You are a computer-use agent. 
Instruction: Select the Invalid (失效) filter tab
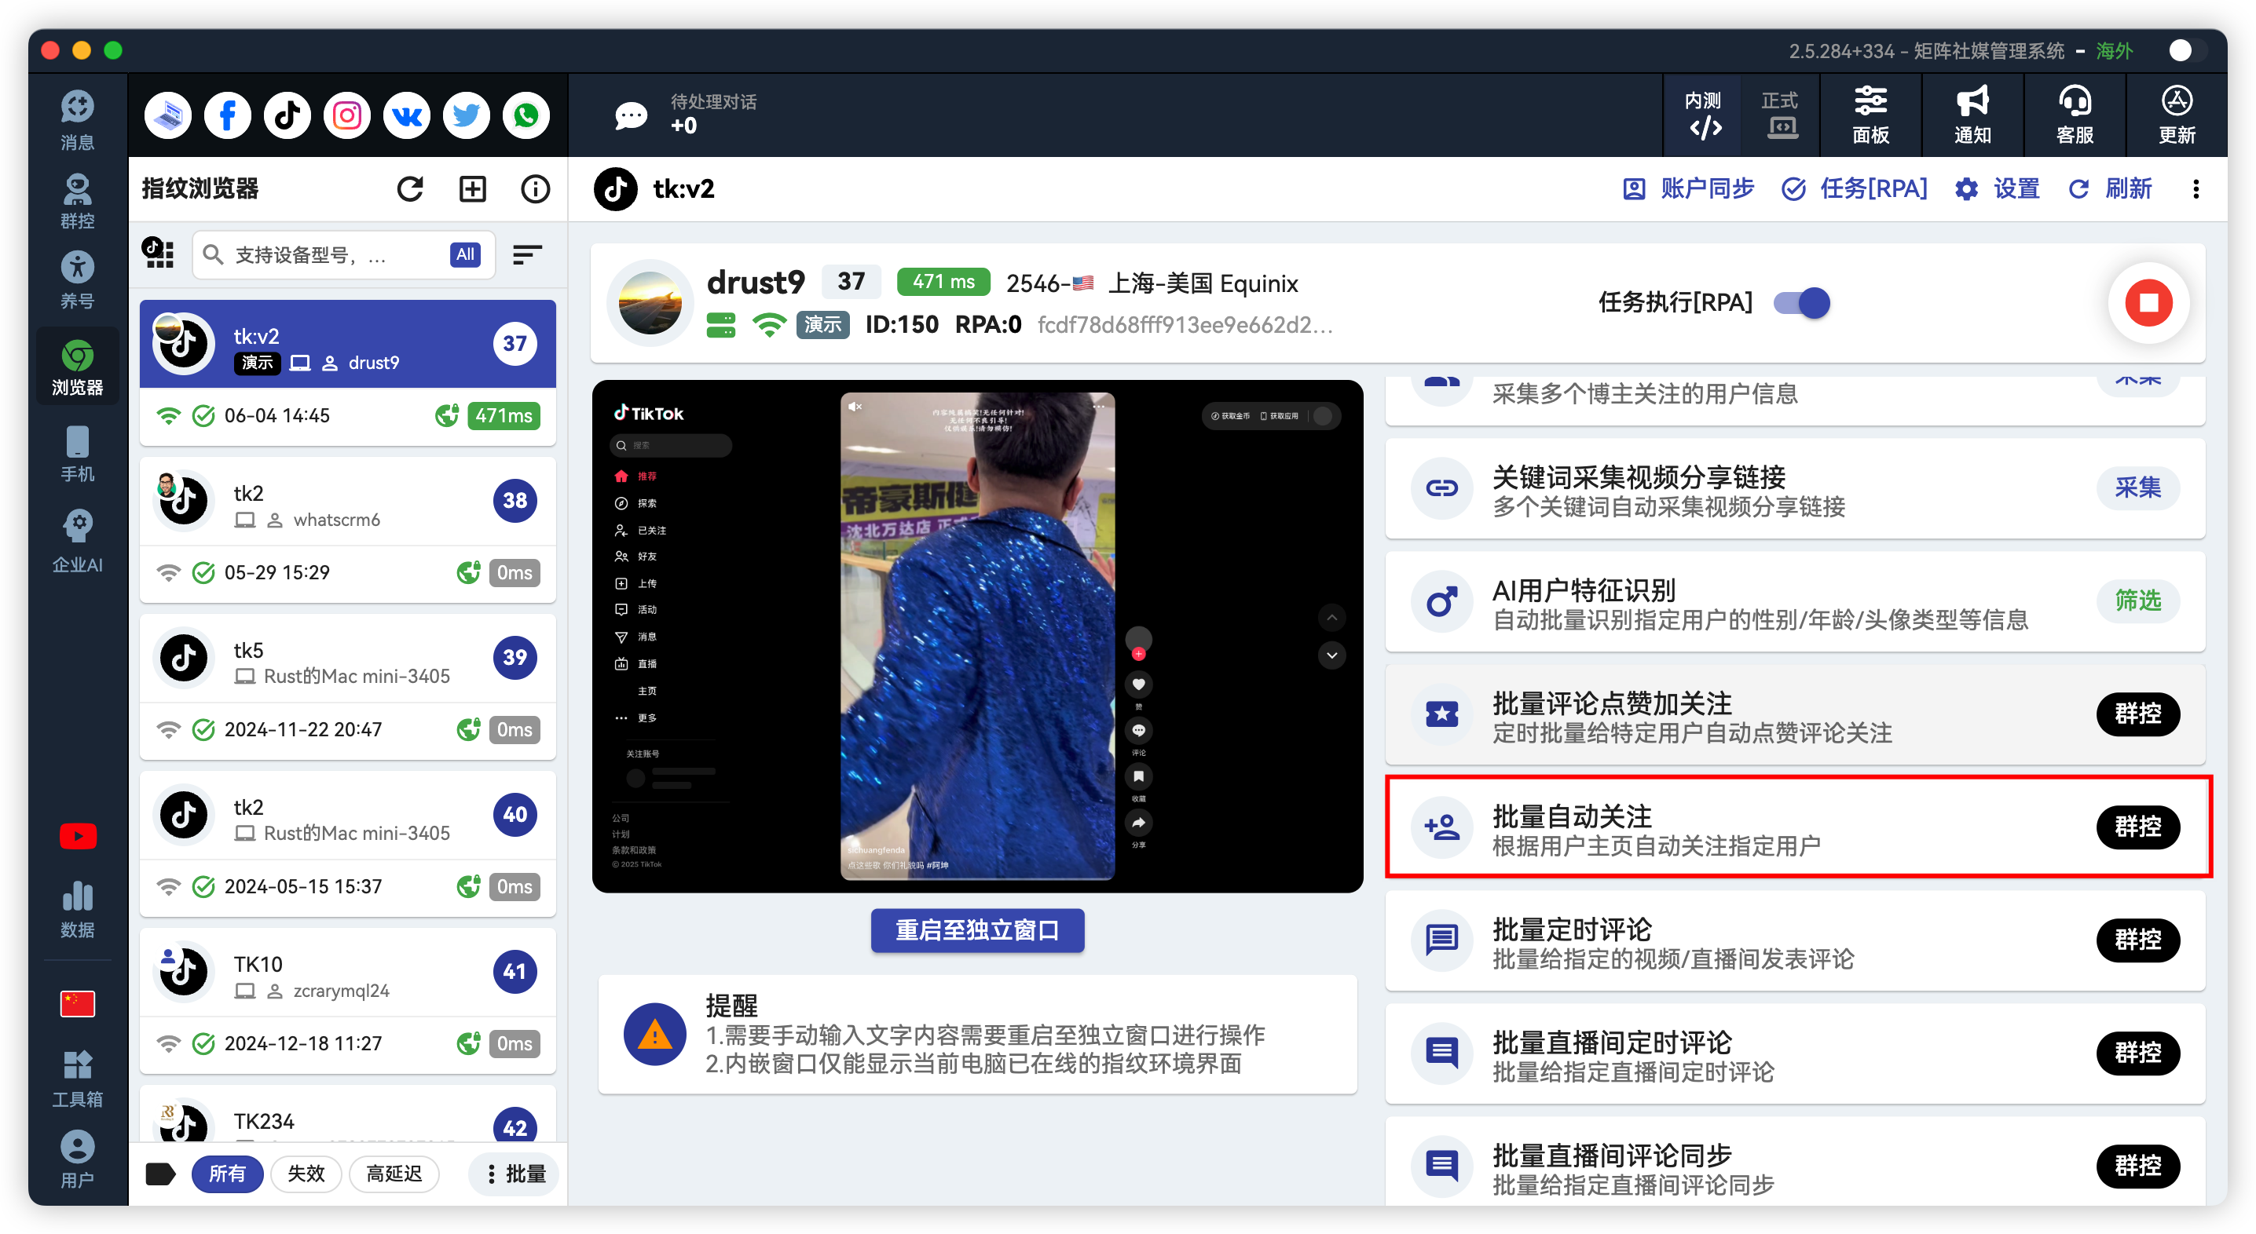306,1174
